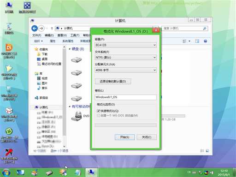Open the Computer icon on the desktop
Image resolution: width=236 pixels, height=177 pixels.
pyautogui.click(x=9, y=7)
